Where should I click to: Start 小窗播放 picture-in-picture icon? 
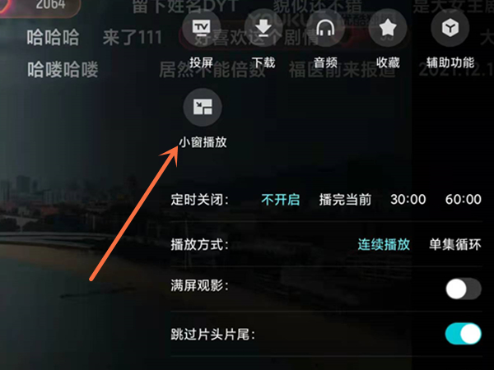coord(203,107)
